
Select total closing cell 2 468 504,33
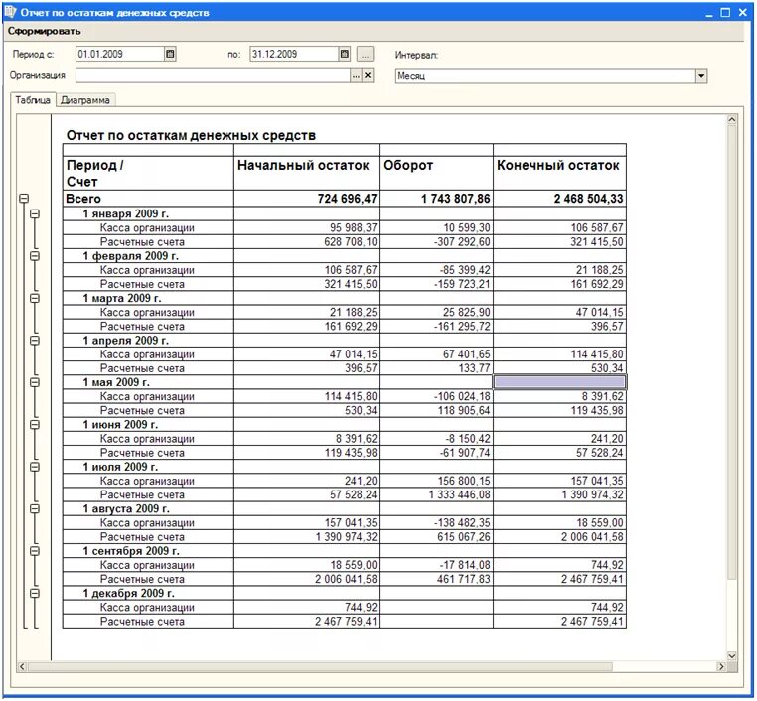point(559,199)
